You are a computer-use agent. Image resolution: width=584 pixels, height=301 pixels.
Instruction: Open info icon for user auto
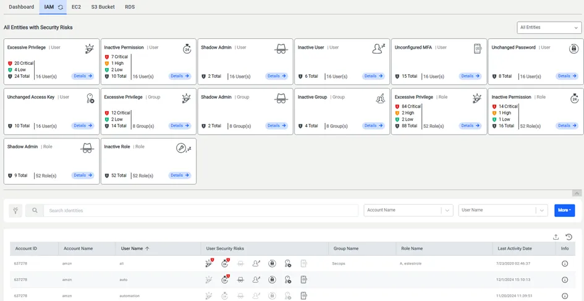click(565, 279)
